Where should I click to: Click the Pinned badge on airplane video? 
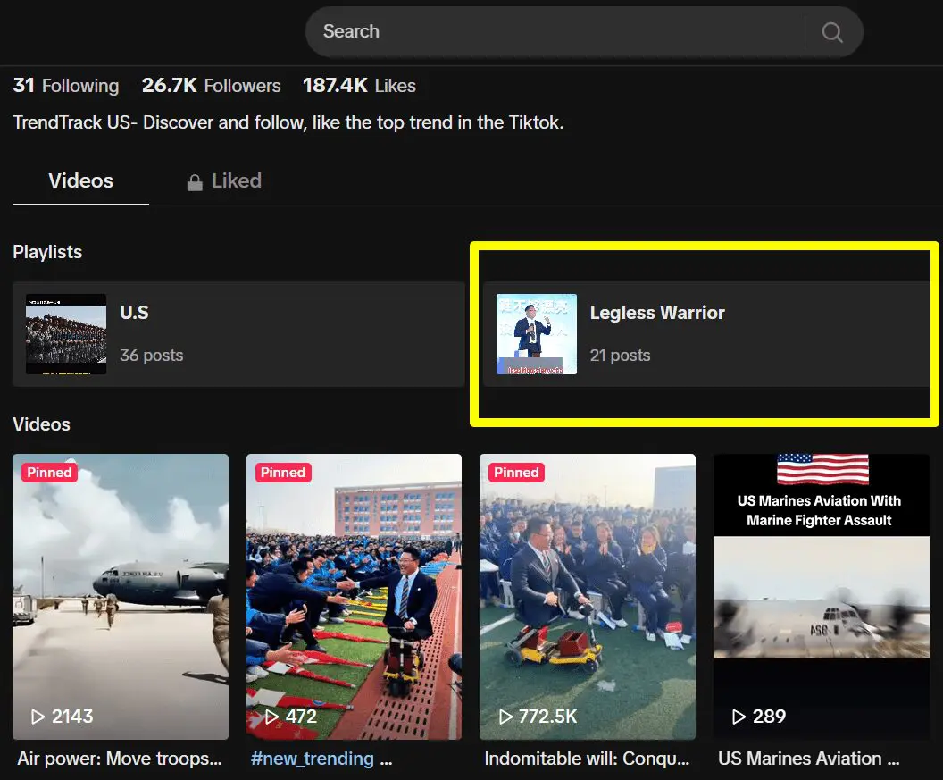(49, 473)
